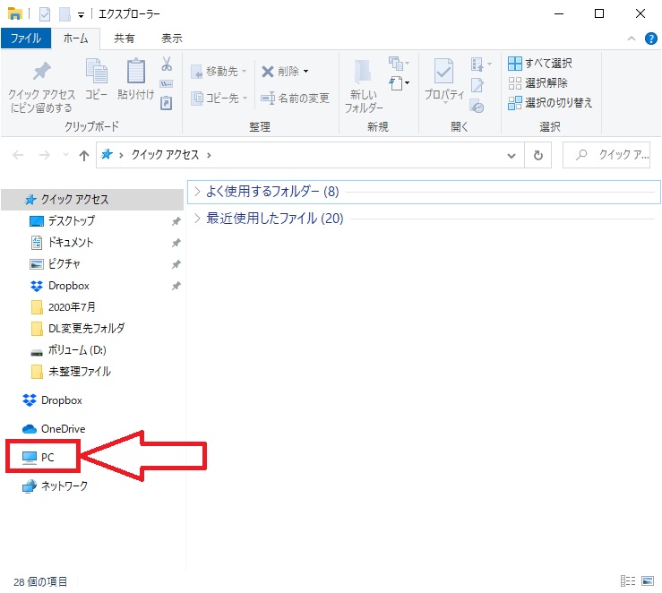Click the quick access star icon in address bar
Image resolution: width=662 pixels, height=593 pixels.
click(107, 154)
